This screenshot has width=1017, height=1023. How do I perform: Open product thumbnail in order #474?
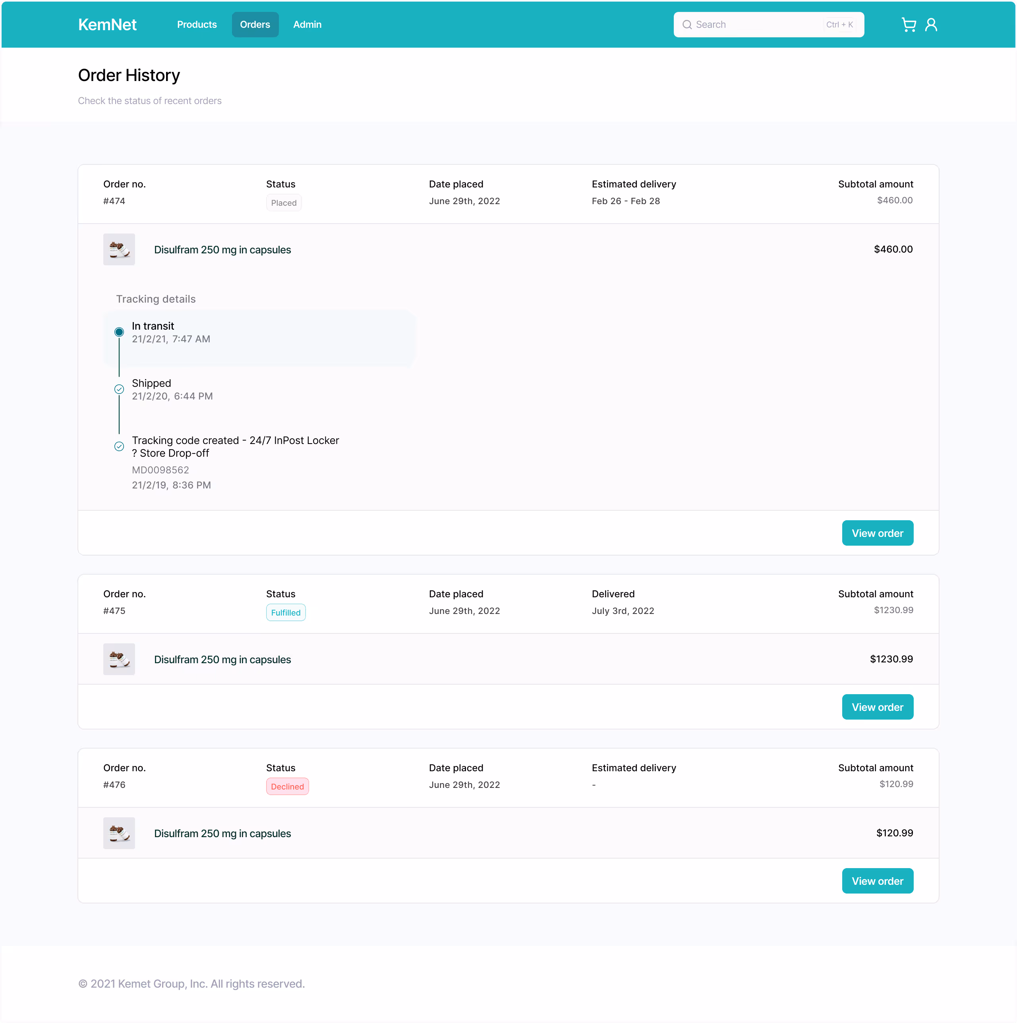[x=119, y=249]
